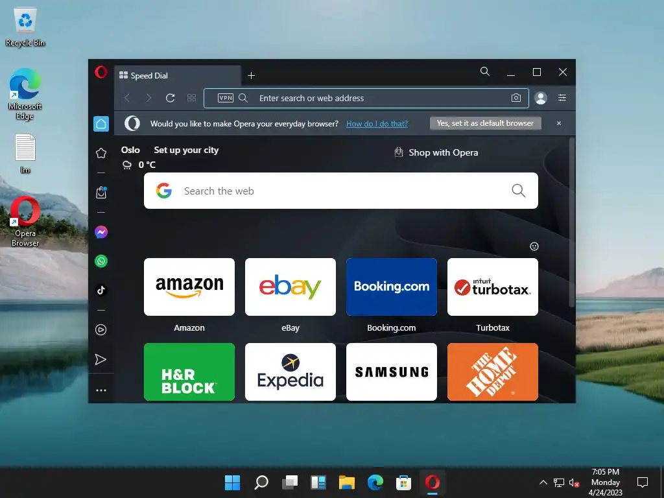The width and height of the screenshot is (664, 498).
Task: Open Microsoft Store from the taskbar
Action: tap(403, 482)
